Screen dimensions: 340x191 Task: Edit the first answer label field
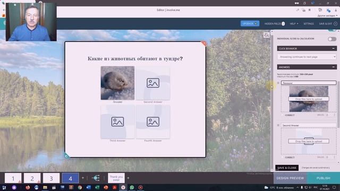click(309, 83)
